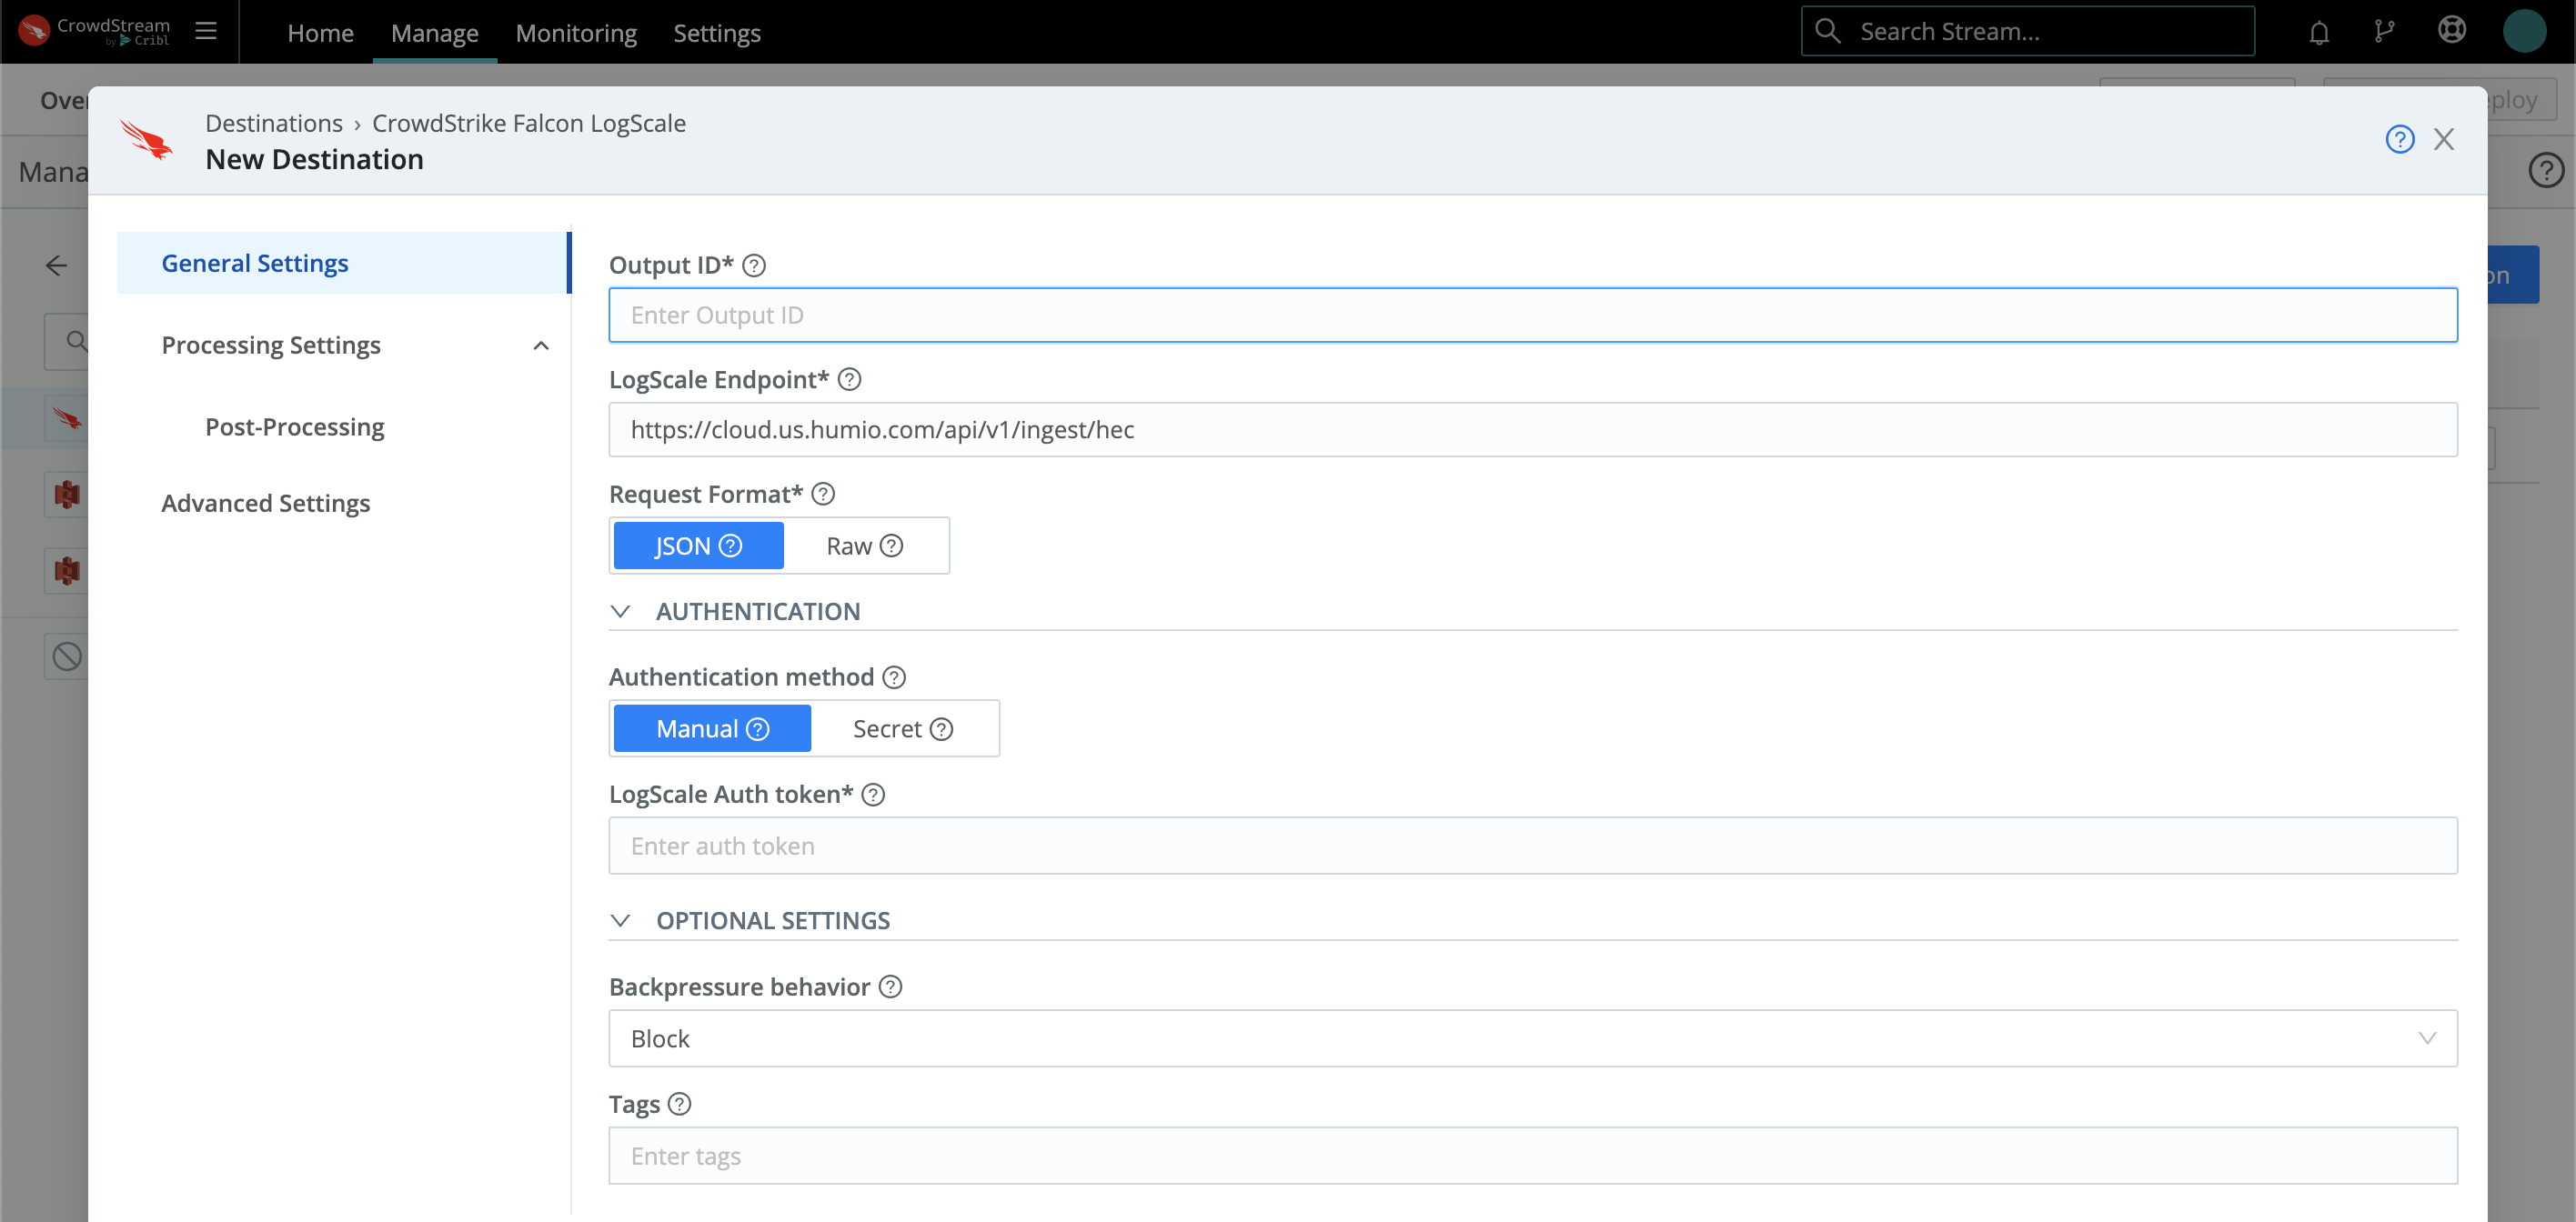Focus the LogScale Auth token field
Screen dimensions: 2576x1222
[x=1533, y=846]
